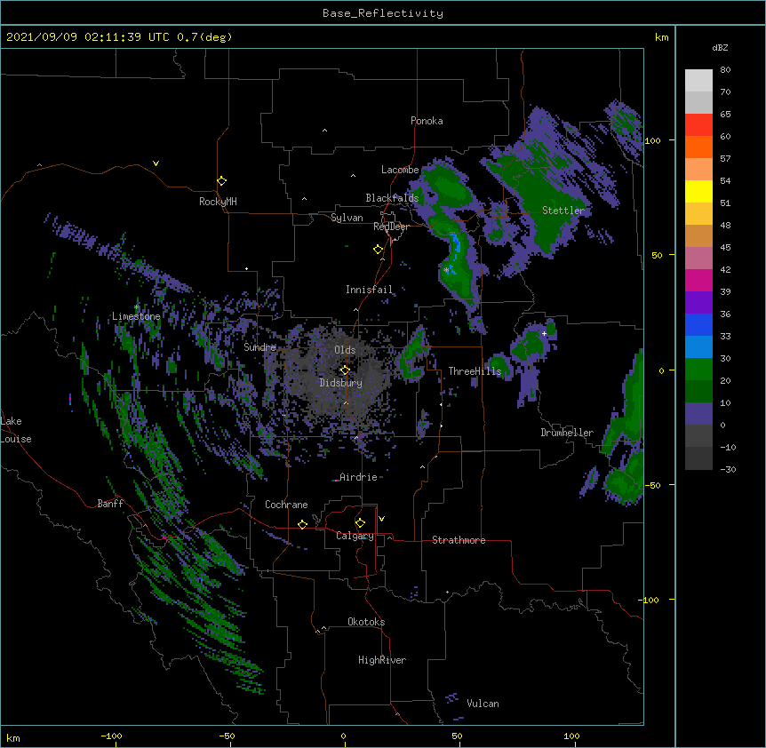This screenshot has width=766, height=748.
Task: Pick the orange 57-60 dBZ legend swatch
Action: click(x=698, y=147)
